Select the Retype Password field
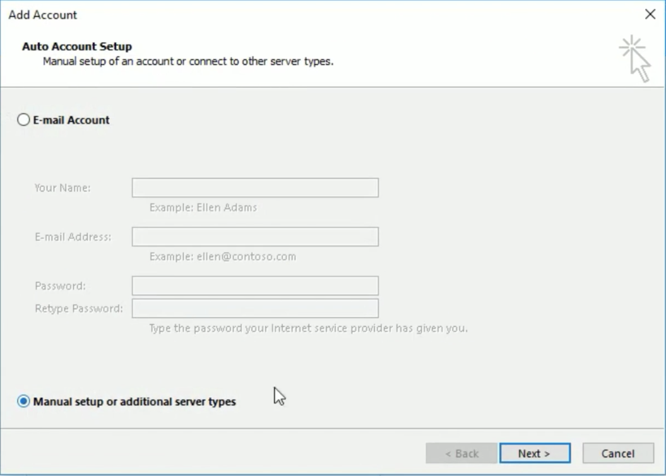The height and width of the screenshot is (476, 666). click(x=255, y=309)
